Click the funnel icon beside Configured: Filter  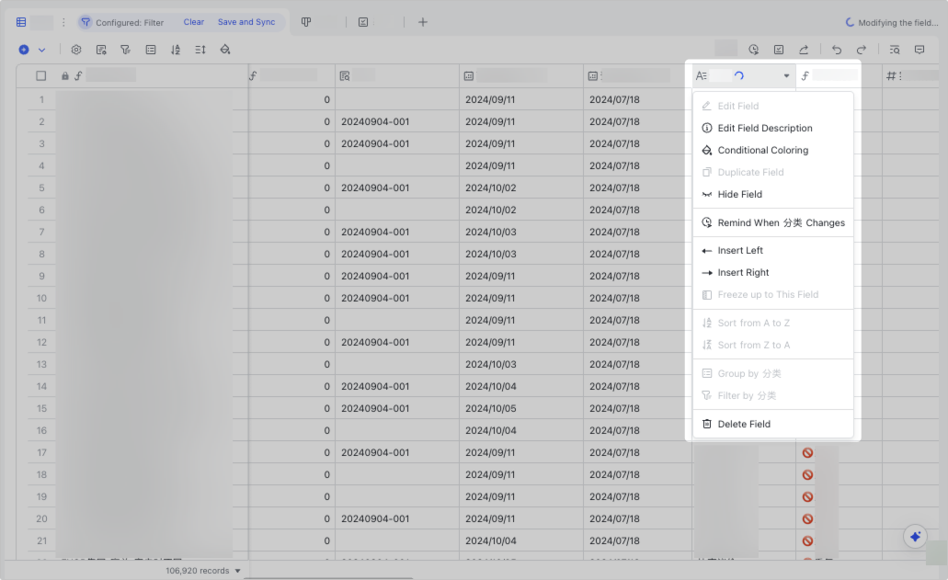(x=86, y=22)
